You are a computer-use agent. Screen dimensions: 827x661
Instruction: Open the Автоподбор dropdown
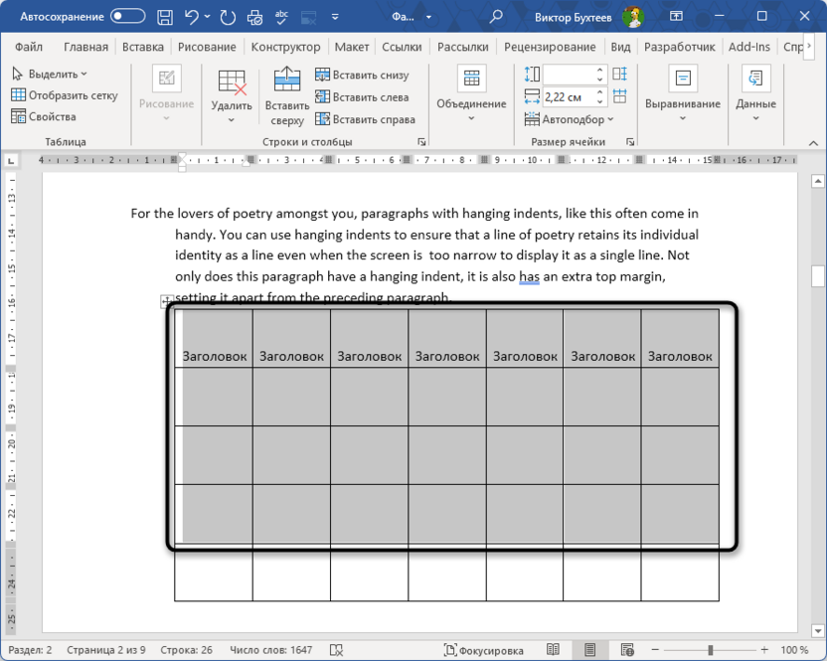click(x=570, y=119)
